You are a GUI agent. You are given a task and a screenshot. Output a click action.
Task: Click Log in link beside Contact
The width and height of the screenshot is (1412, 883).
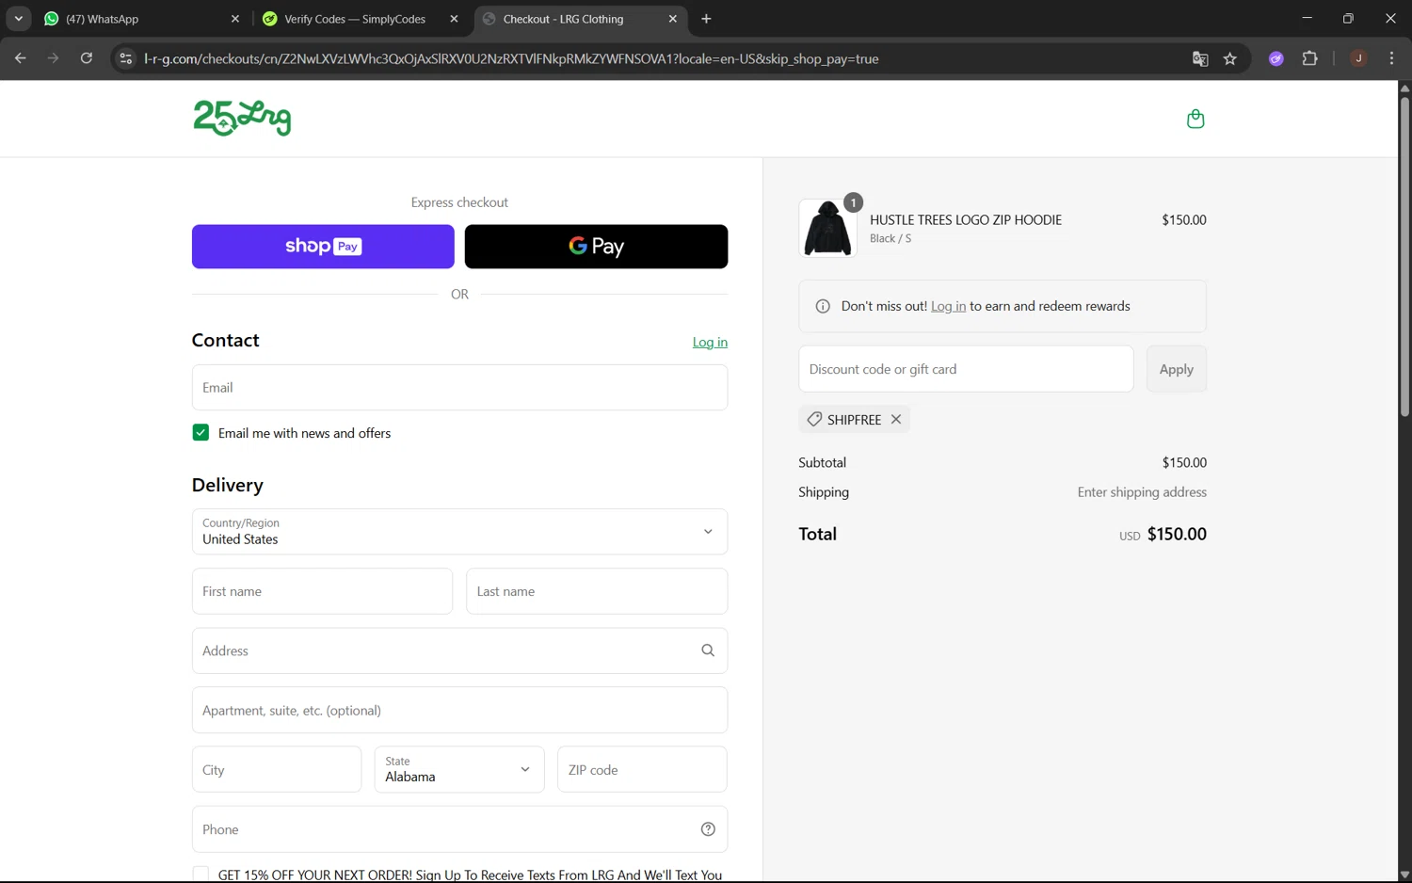[x=710, y=343]
